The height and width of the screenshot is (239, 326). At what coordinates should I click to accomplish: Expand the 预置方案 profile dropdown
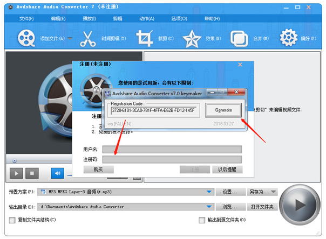coord(209,192)
